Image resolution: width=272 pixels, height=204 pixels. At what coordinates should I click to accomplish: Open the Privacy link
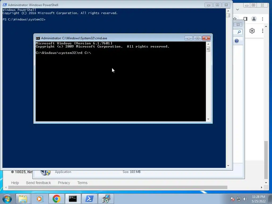coord(64,183)
